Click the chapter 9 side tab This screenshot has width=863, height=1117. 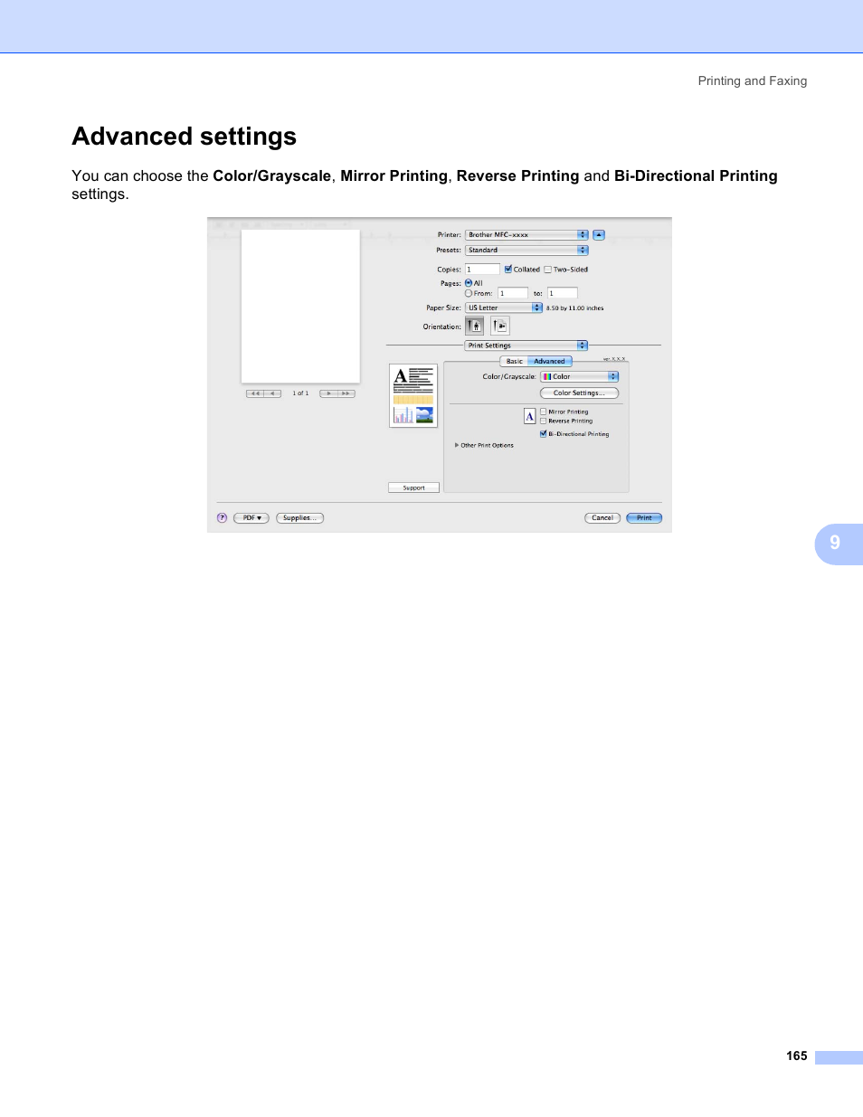pos(839,544)
